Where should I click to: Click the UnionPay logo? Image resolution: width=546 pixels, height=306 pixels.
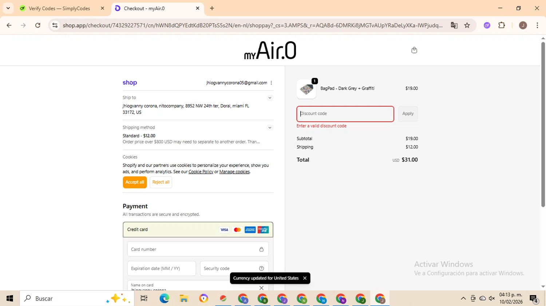point(263,230)
